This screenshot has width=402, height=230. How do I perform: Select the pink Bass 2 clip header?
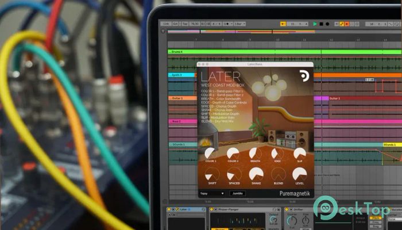tap(182, 121)
